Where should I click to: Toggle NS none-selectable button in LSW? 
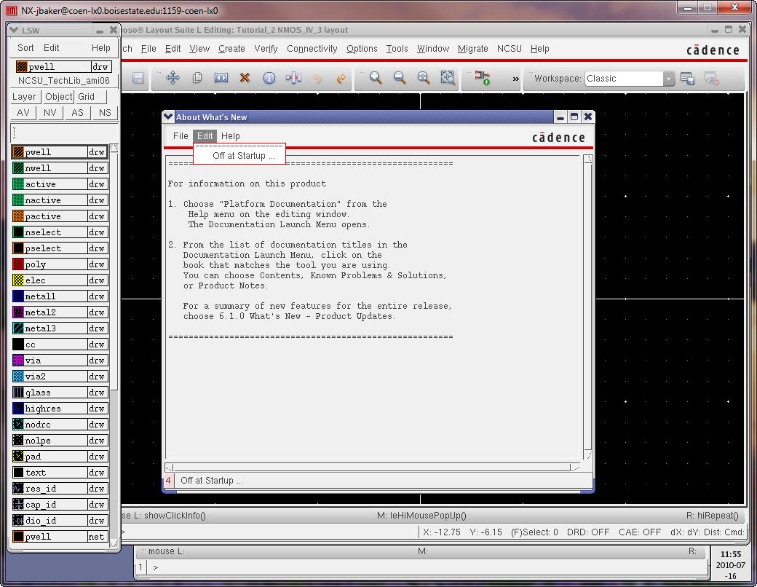105,113
